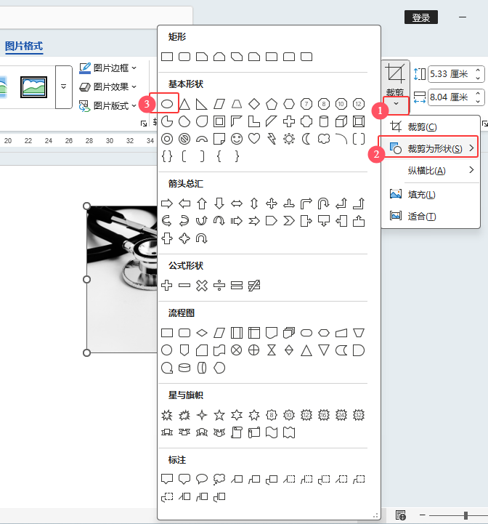Screen dimensions: 488x524
Task: Choose the flowchart magnetic disk shape
Action: click(184, 368)
